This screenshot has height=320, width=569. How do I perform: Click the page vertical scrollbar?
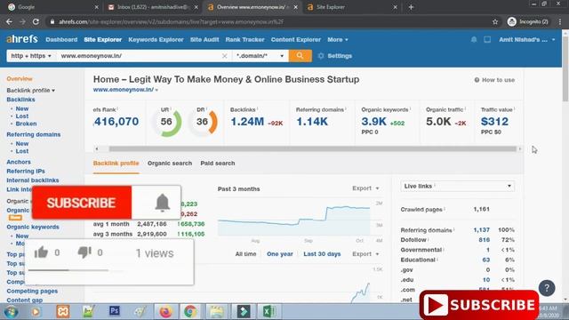[x=565, y=69]
